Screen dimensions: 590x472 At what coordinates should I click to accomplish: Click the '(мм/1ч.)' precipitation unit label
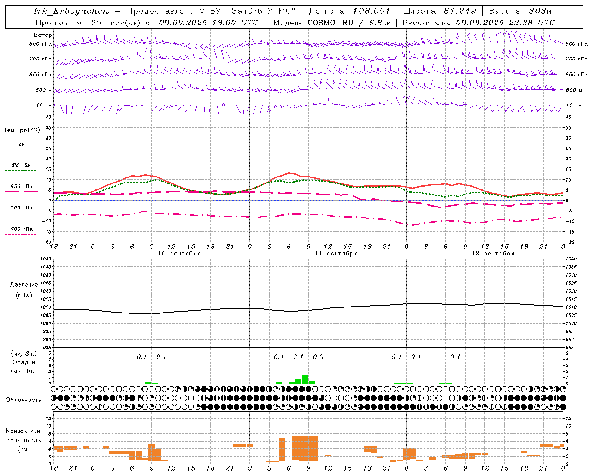(24, 371)
